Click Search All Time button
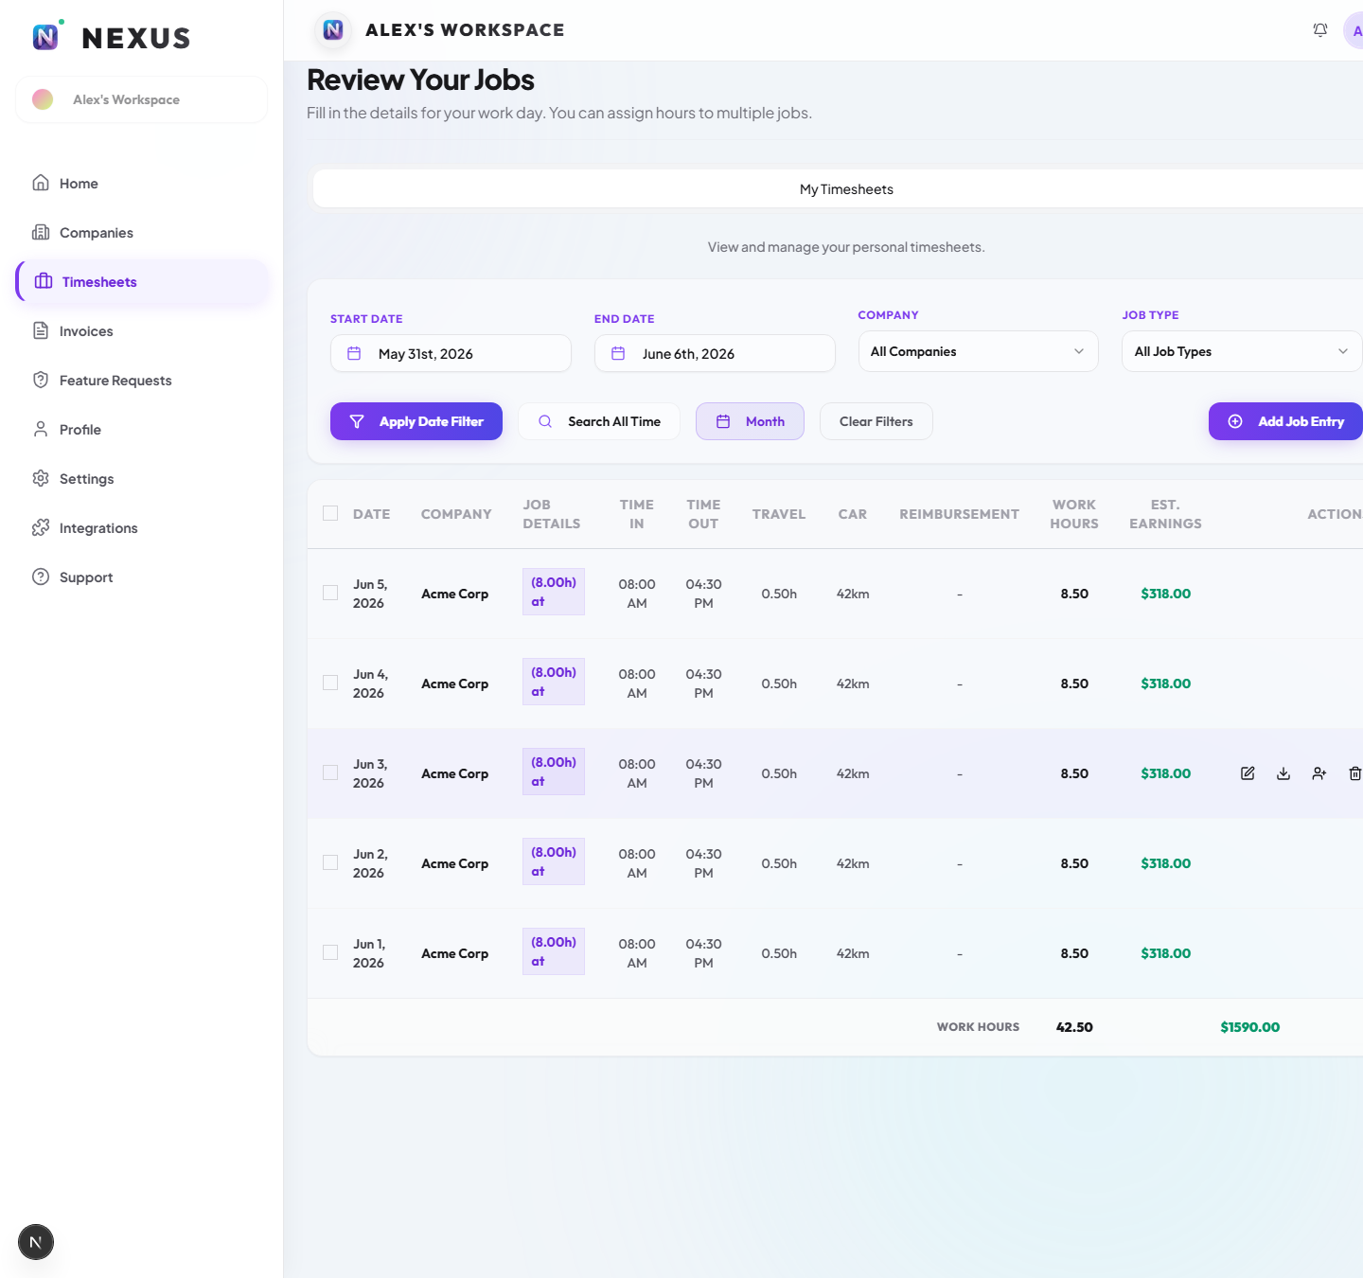 (x=599, y=421)
